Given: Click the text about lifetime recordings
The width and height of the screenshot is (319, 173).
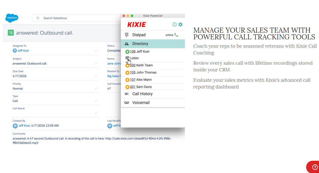Looking at the screenshot, I should [253, 66].
